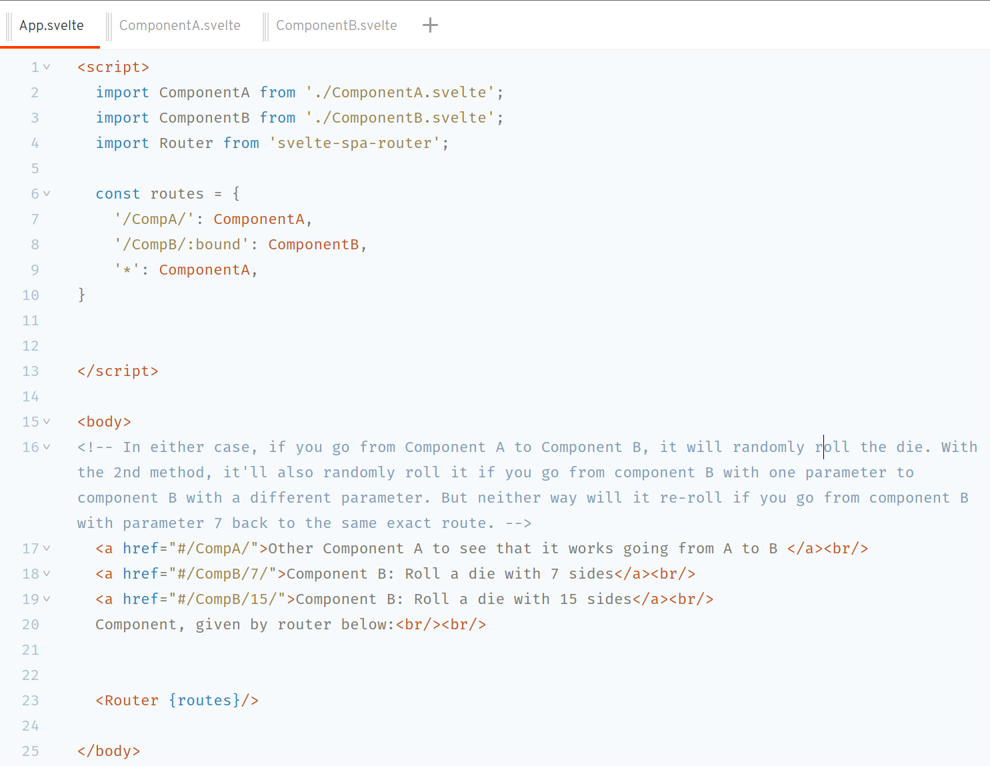Click line number 10 in the gutter
The width and height of the screenshot is (990, 766).
tap(31, 295)
